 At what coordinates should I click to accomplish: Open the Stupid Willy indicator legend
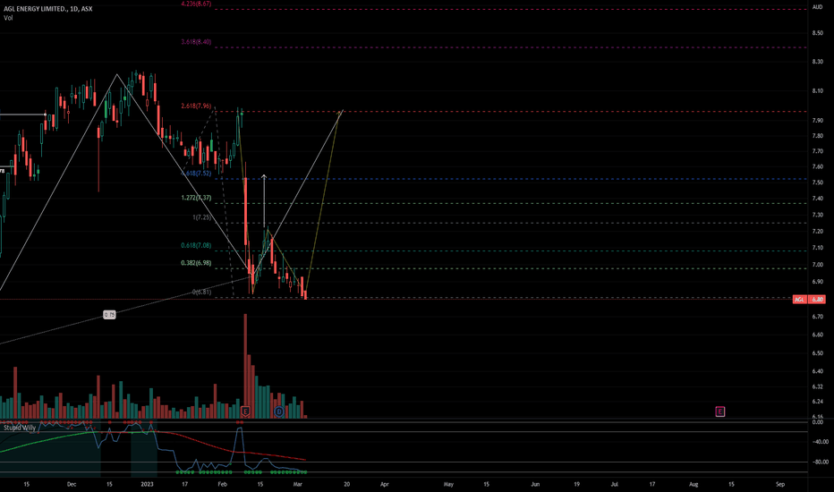click(20, 428)
